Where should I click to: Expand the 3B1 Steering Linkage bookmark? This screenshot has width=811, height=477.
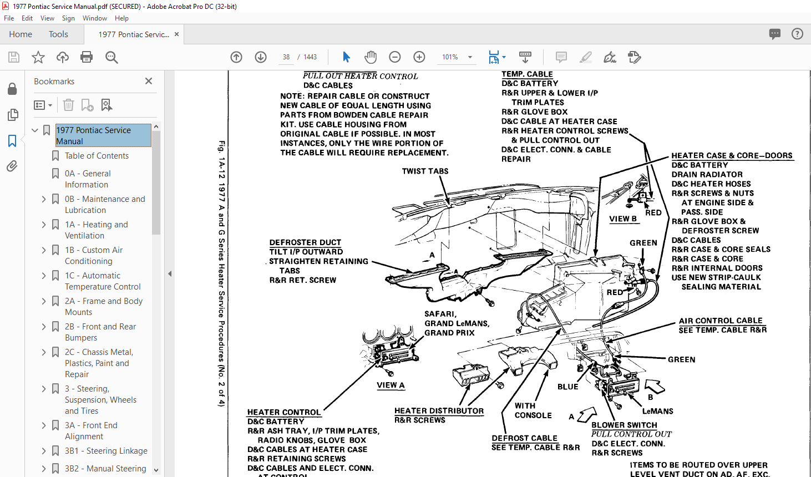(x=44, y=451)
